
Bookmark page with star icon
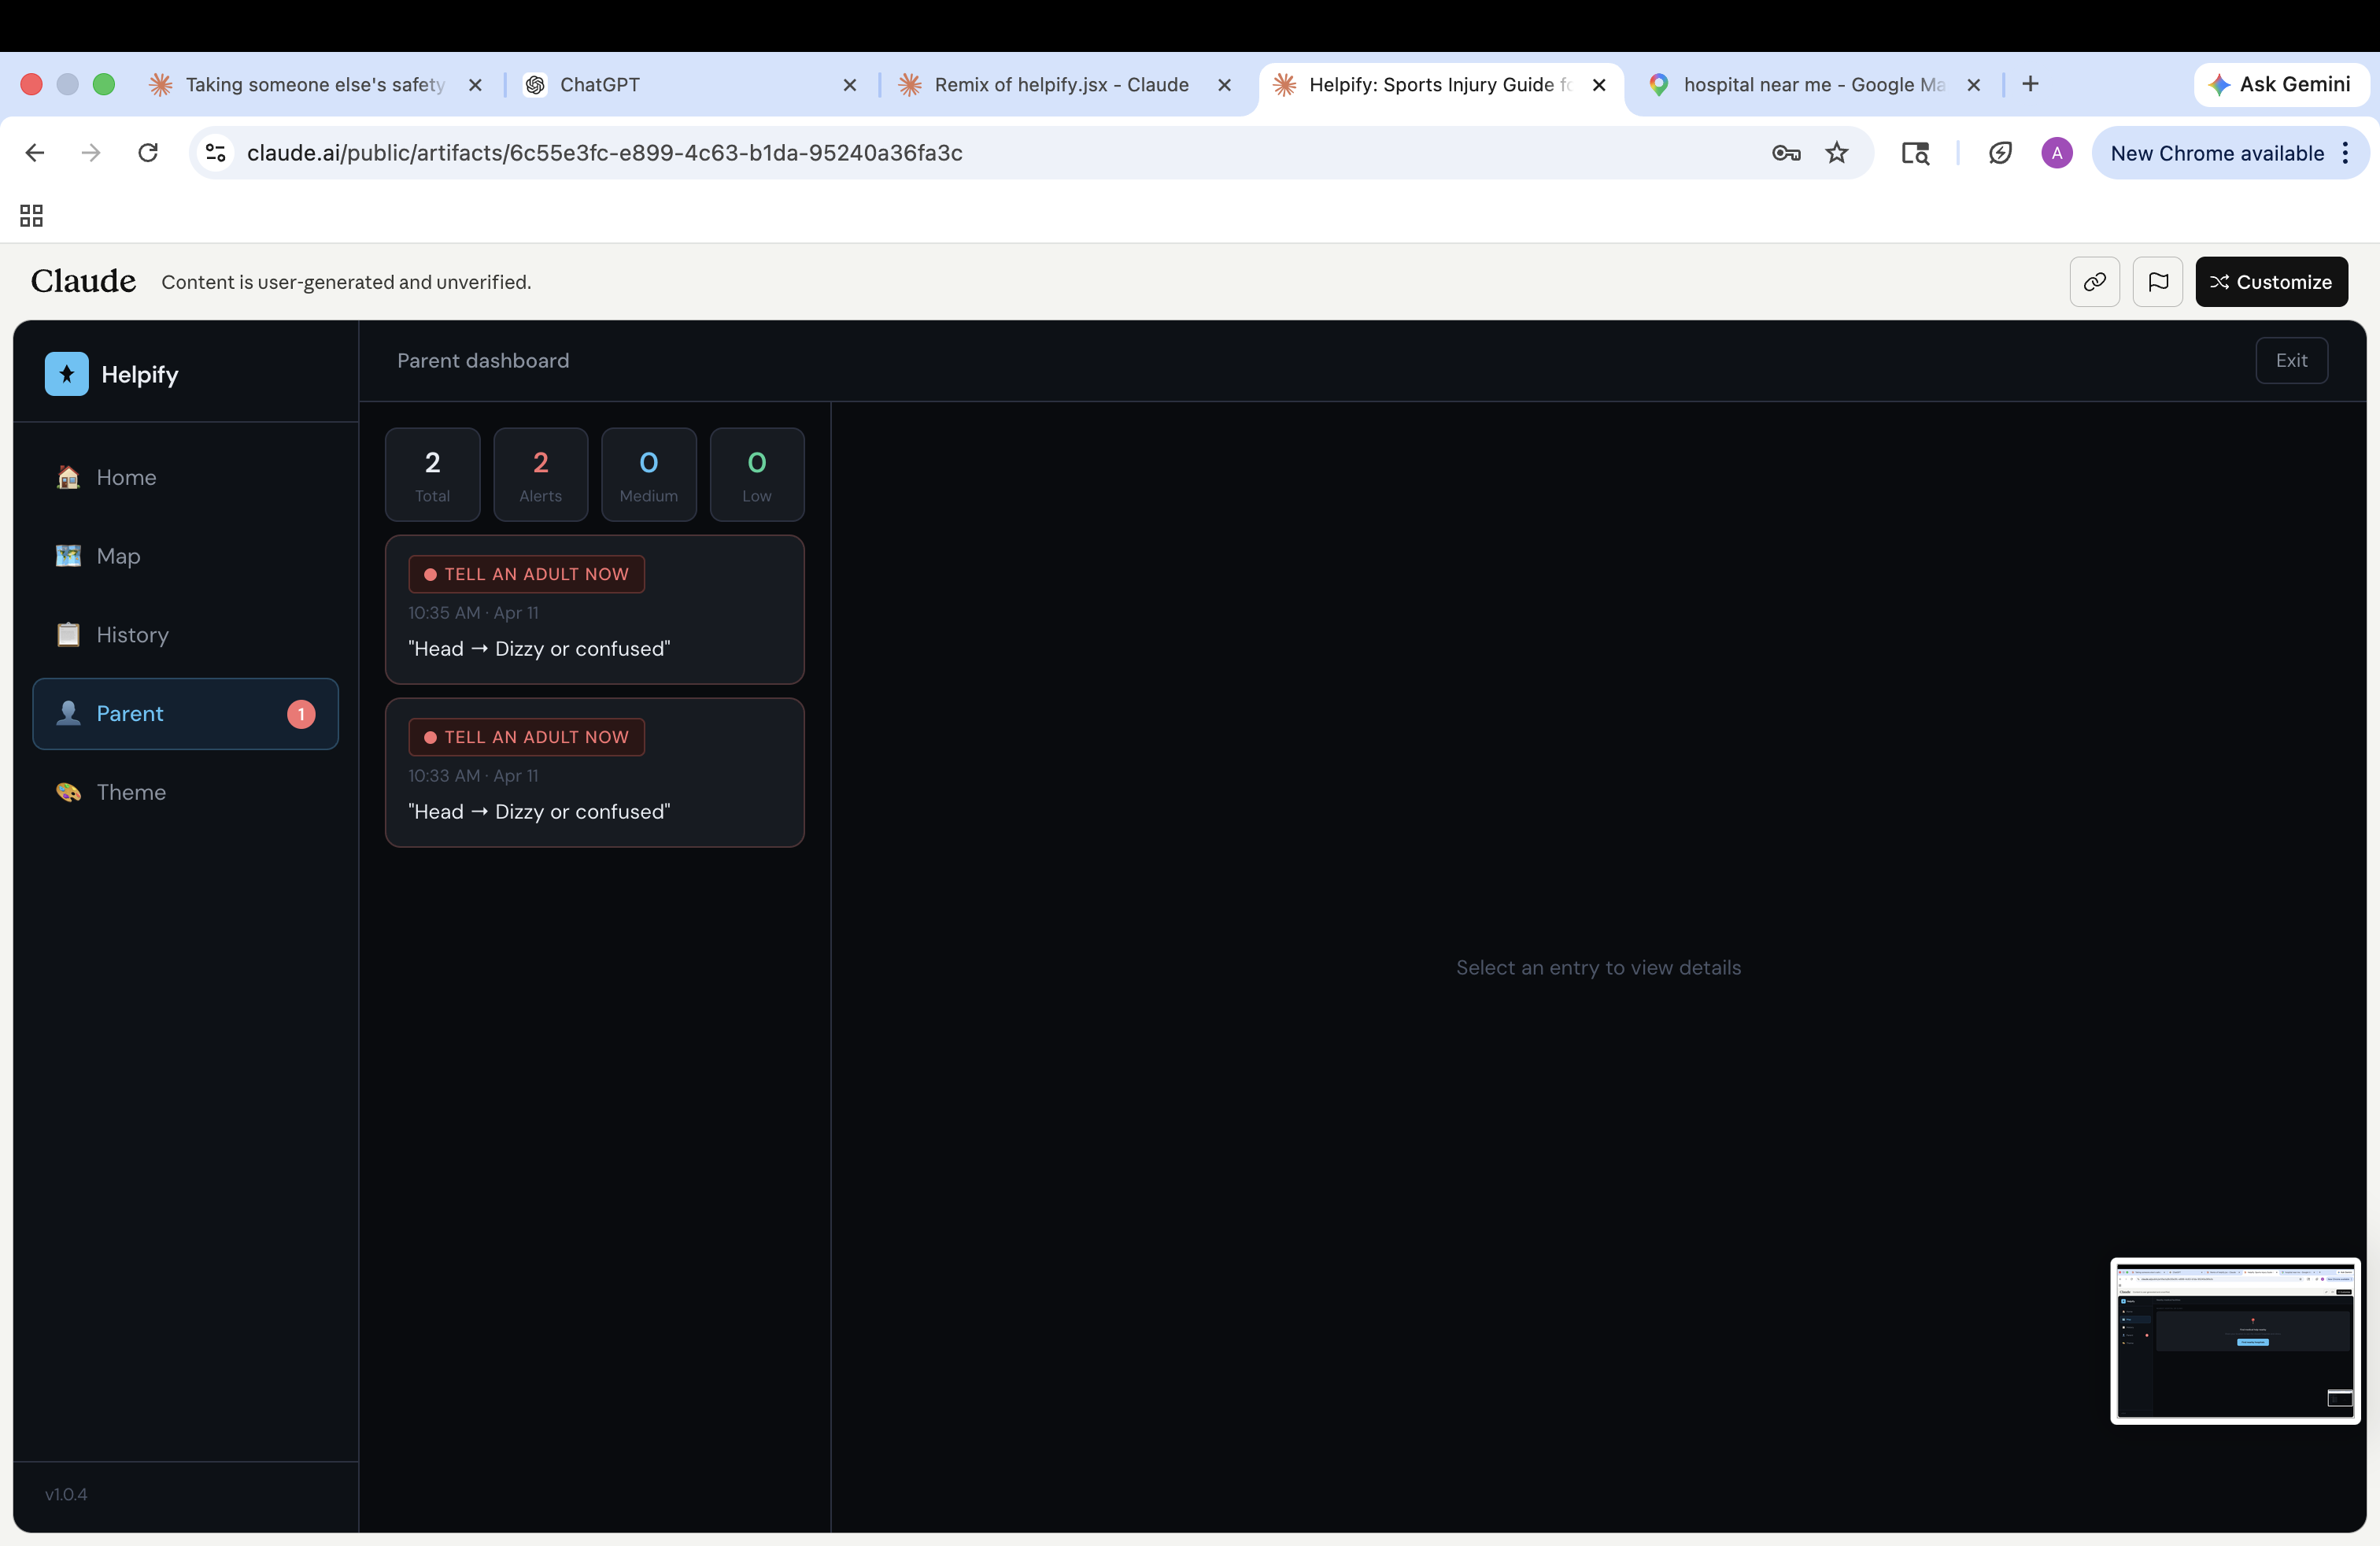pos(1836,153)
